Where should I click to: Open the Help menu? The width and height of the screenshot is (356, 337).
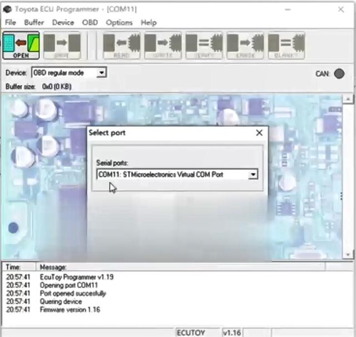point(149,22)
